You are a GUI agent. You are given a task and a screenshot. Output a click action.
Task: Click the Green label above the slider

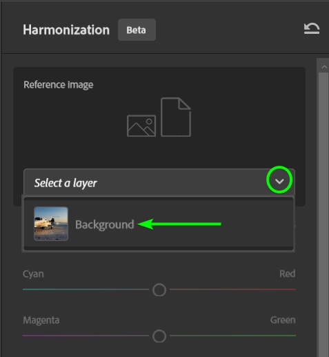tap(283, 320)
